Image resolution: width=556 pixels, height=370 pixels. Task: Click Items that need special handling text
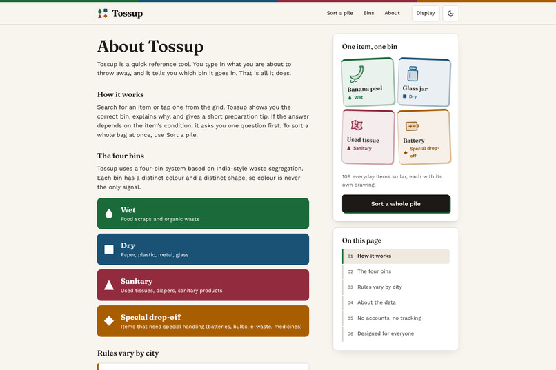pyautogui.click(x=211, y=327)
